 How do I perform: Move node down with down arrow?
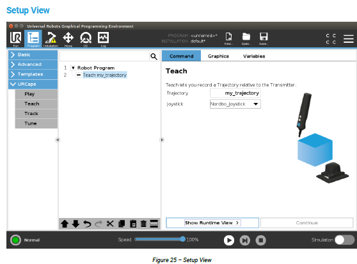75,224
